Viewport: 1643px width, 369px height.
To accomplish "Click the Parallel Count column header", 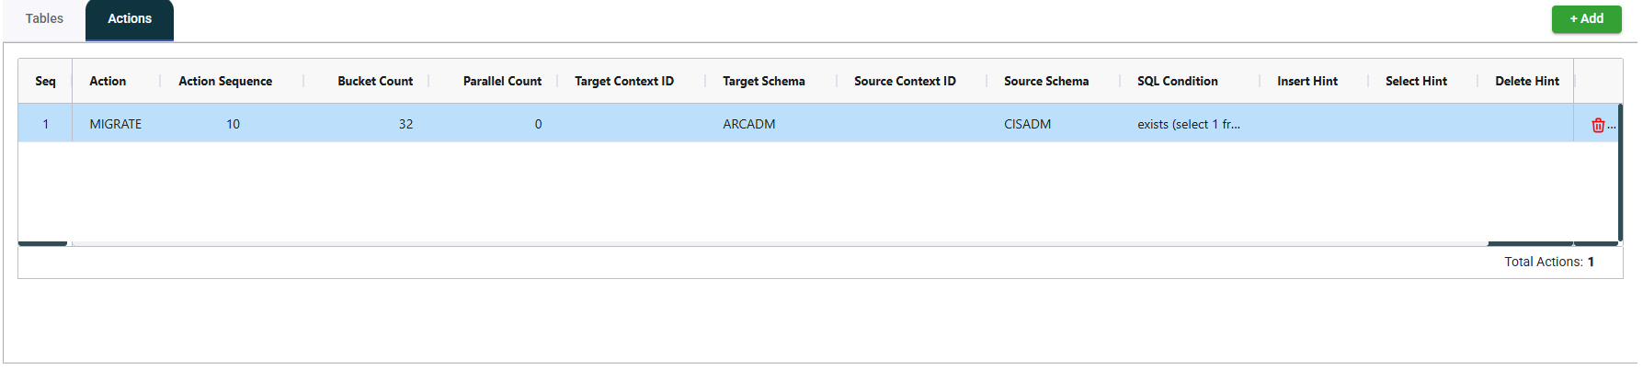I will click(502, 81).
